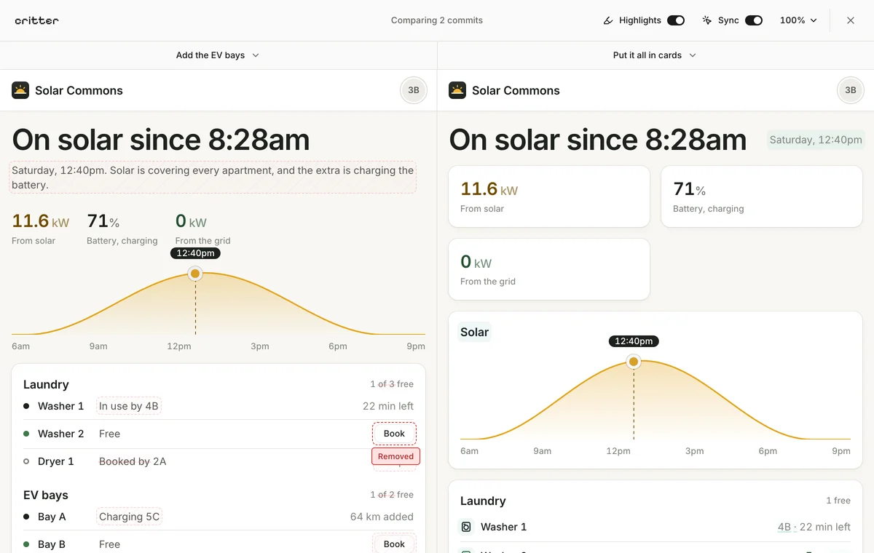Click the green Washer 2 status dot
The width and height of the screenshot is (874, 553).
(26, 434)
